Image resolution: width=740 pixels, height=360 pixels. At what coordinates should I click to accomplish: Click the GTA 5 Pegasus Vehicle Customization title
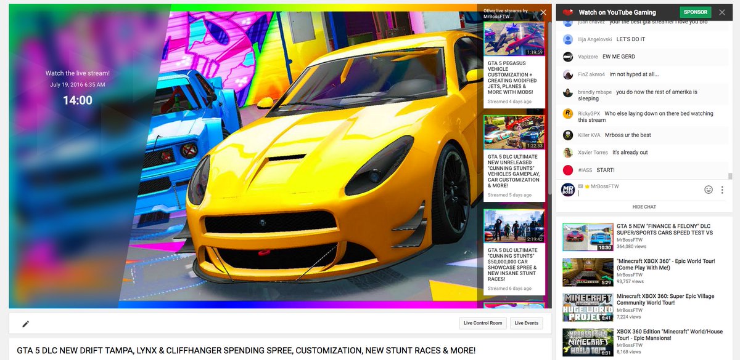pyautogui.click(x=512, y=77)
